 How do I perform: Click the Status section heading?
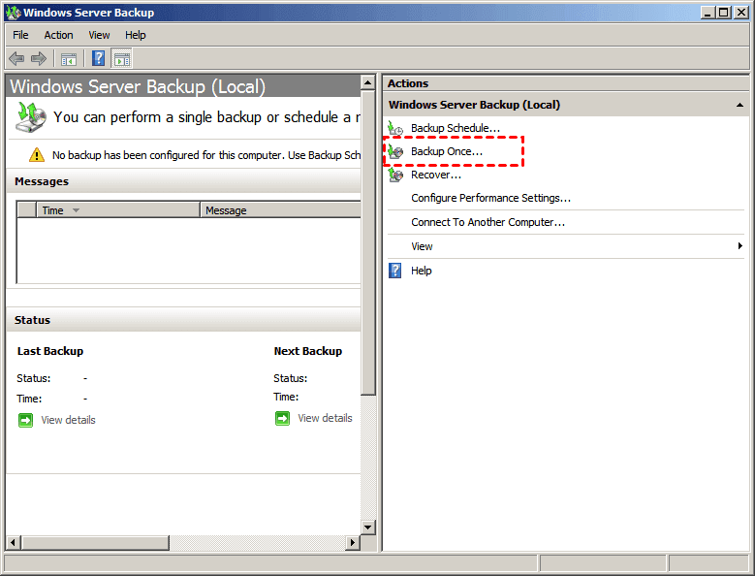[32, 320]
